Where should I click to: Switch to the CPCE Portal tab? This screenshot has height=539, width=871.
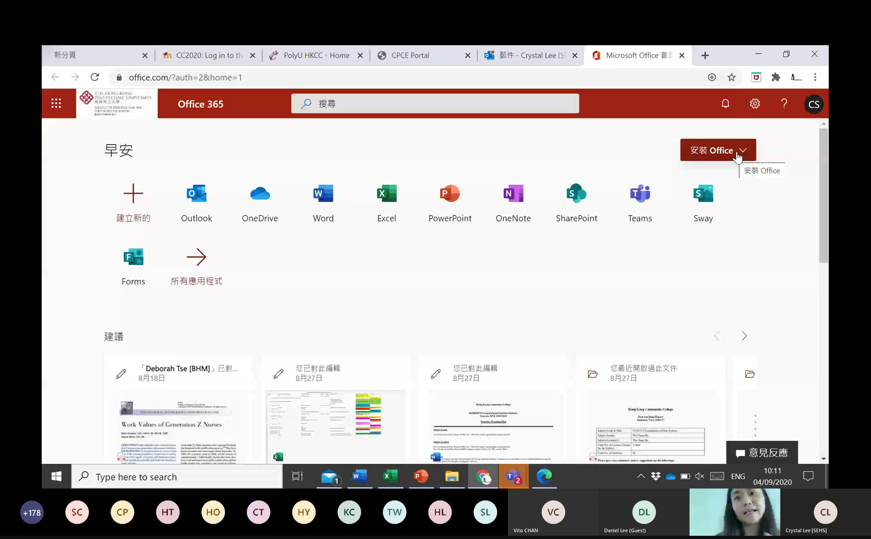410,55
